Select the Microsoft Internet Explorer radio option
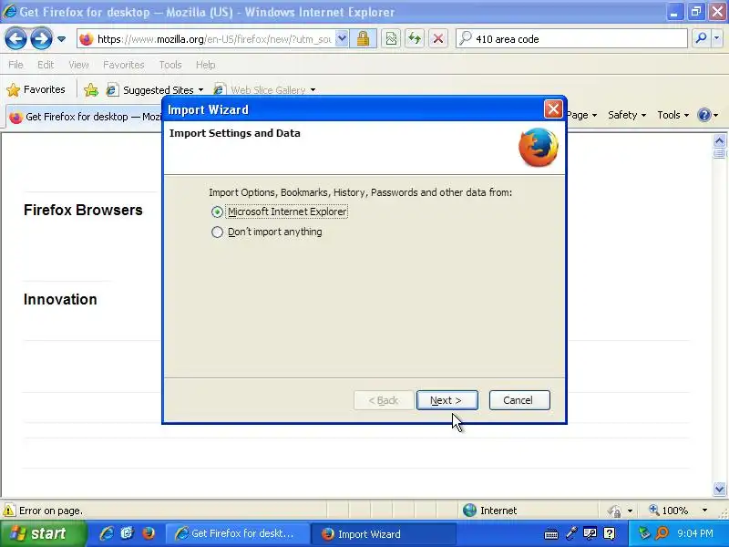The image size is (729, 547). coord(279,212)
